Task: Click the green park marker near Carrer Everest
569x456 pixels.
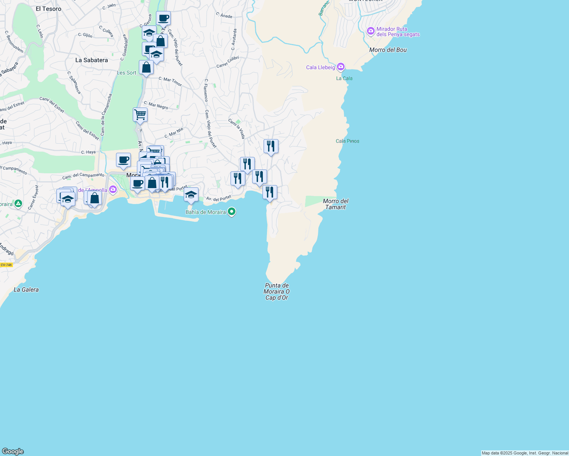Action: pyautogui.click(x=18, y=204)
